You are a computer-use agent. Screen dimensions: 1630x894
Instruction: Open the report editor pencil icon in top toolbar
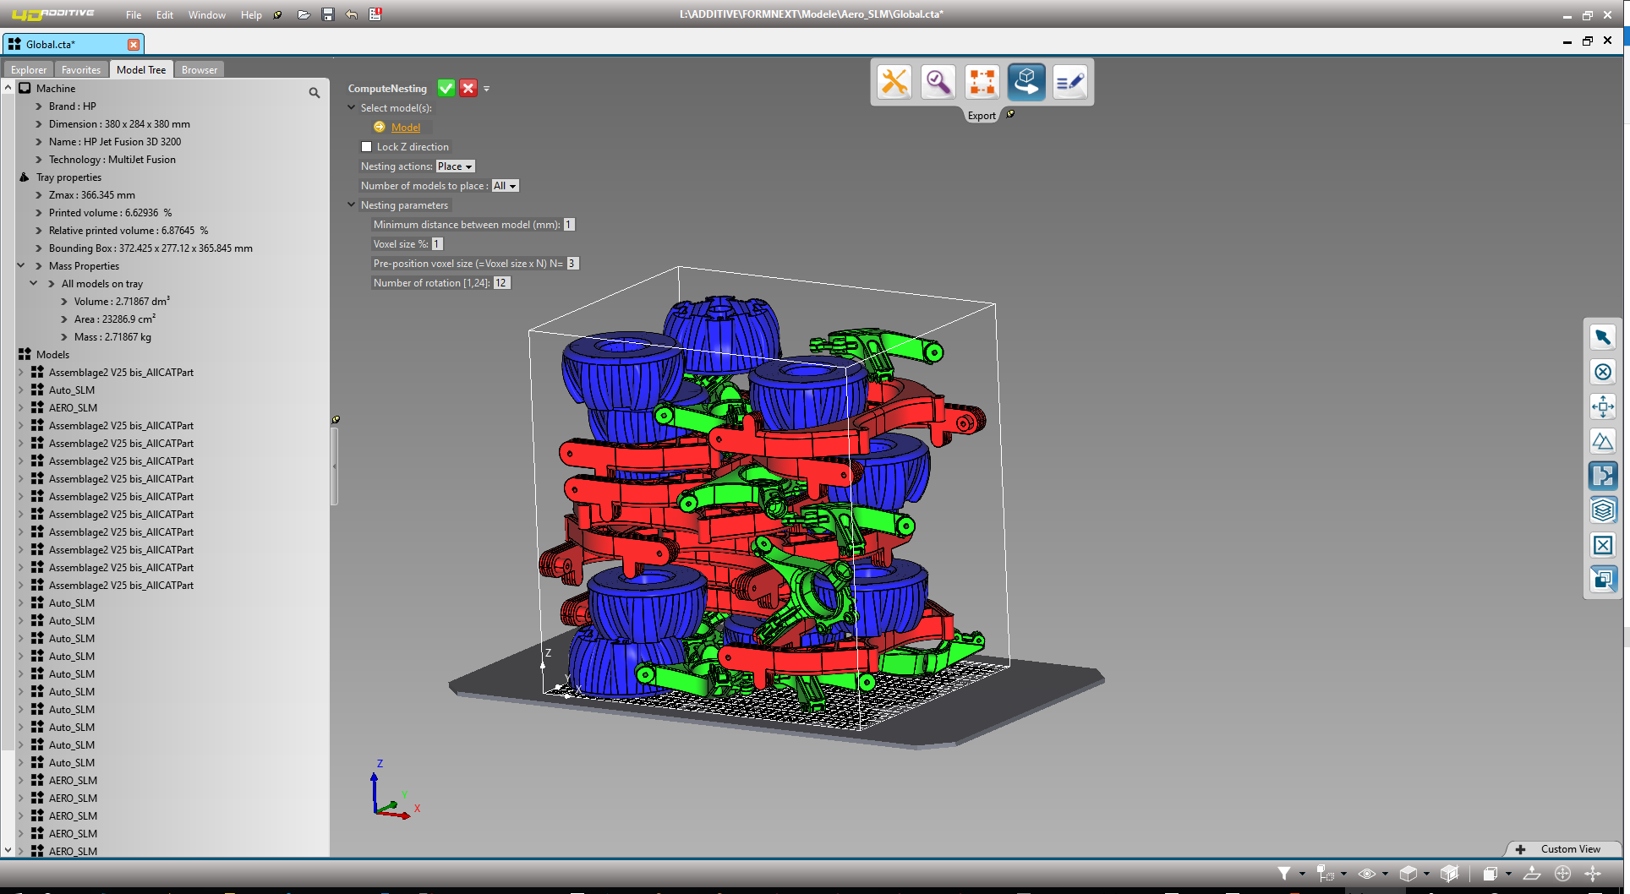1069,81
